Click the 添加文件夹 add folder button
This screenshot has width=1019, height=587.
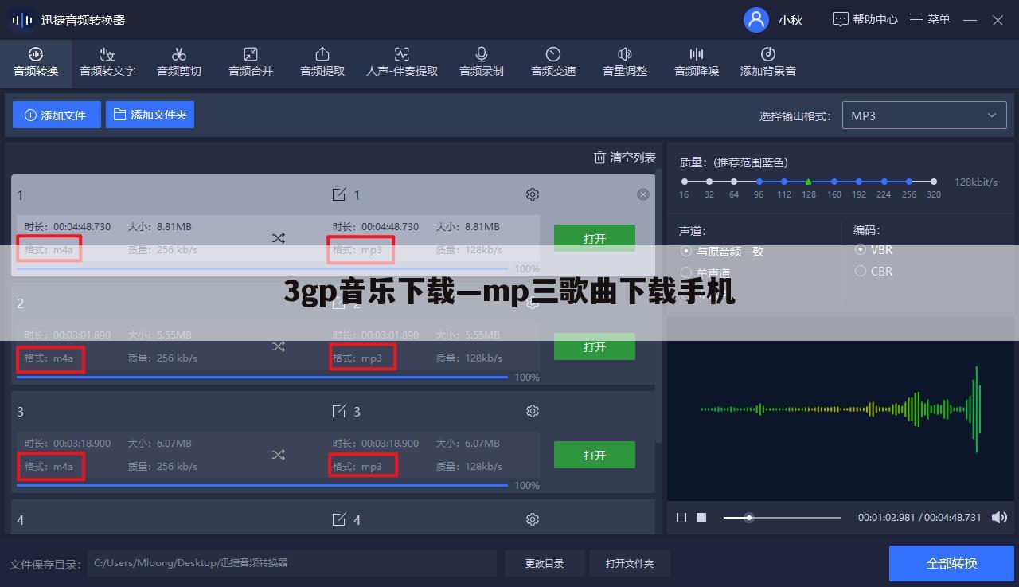(150, 115)
